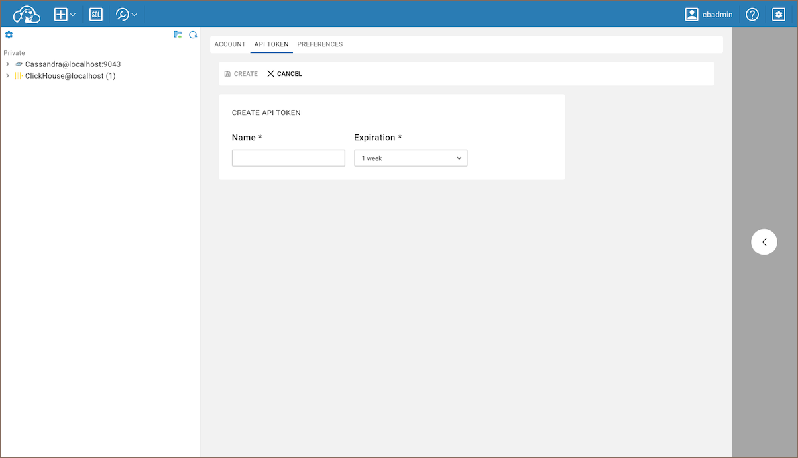The image size is (798, 458).
Task: Switch to the Account tab
Action: click(230, 44)
